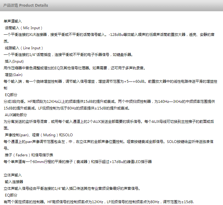Select the AUX辅助部分 subheading
The height and width of the screenshot is (205, 223).
(16, 115)
